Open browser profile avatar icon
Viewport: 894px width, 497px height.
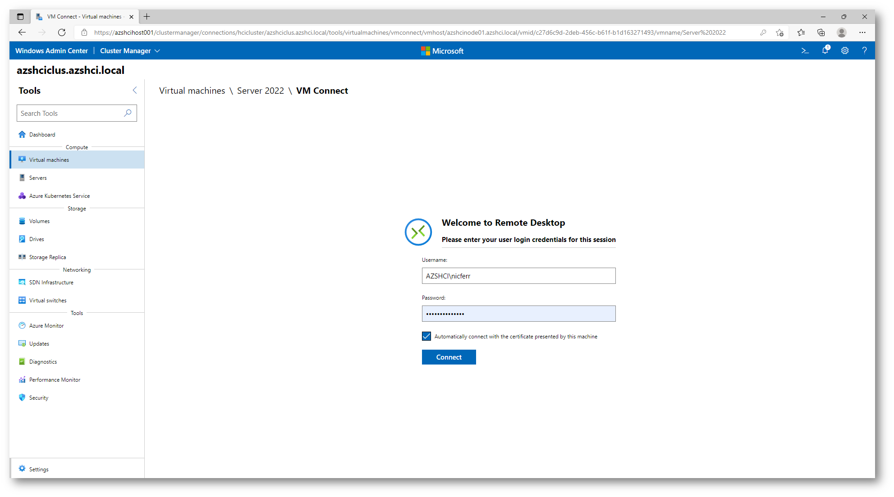click(x=841, y=32)
